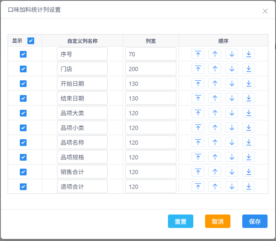Move 开始日期 row down one position

pyautogui.click(x=232, y=83)
